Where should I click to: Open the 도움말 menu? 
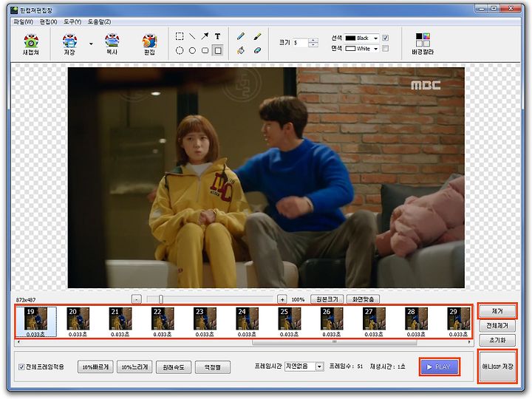99,21
